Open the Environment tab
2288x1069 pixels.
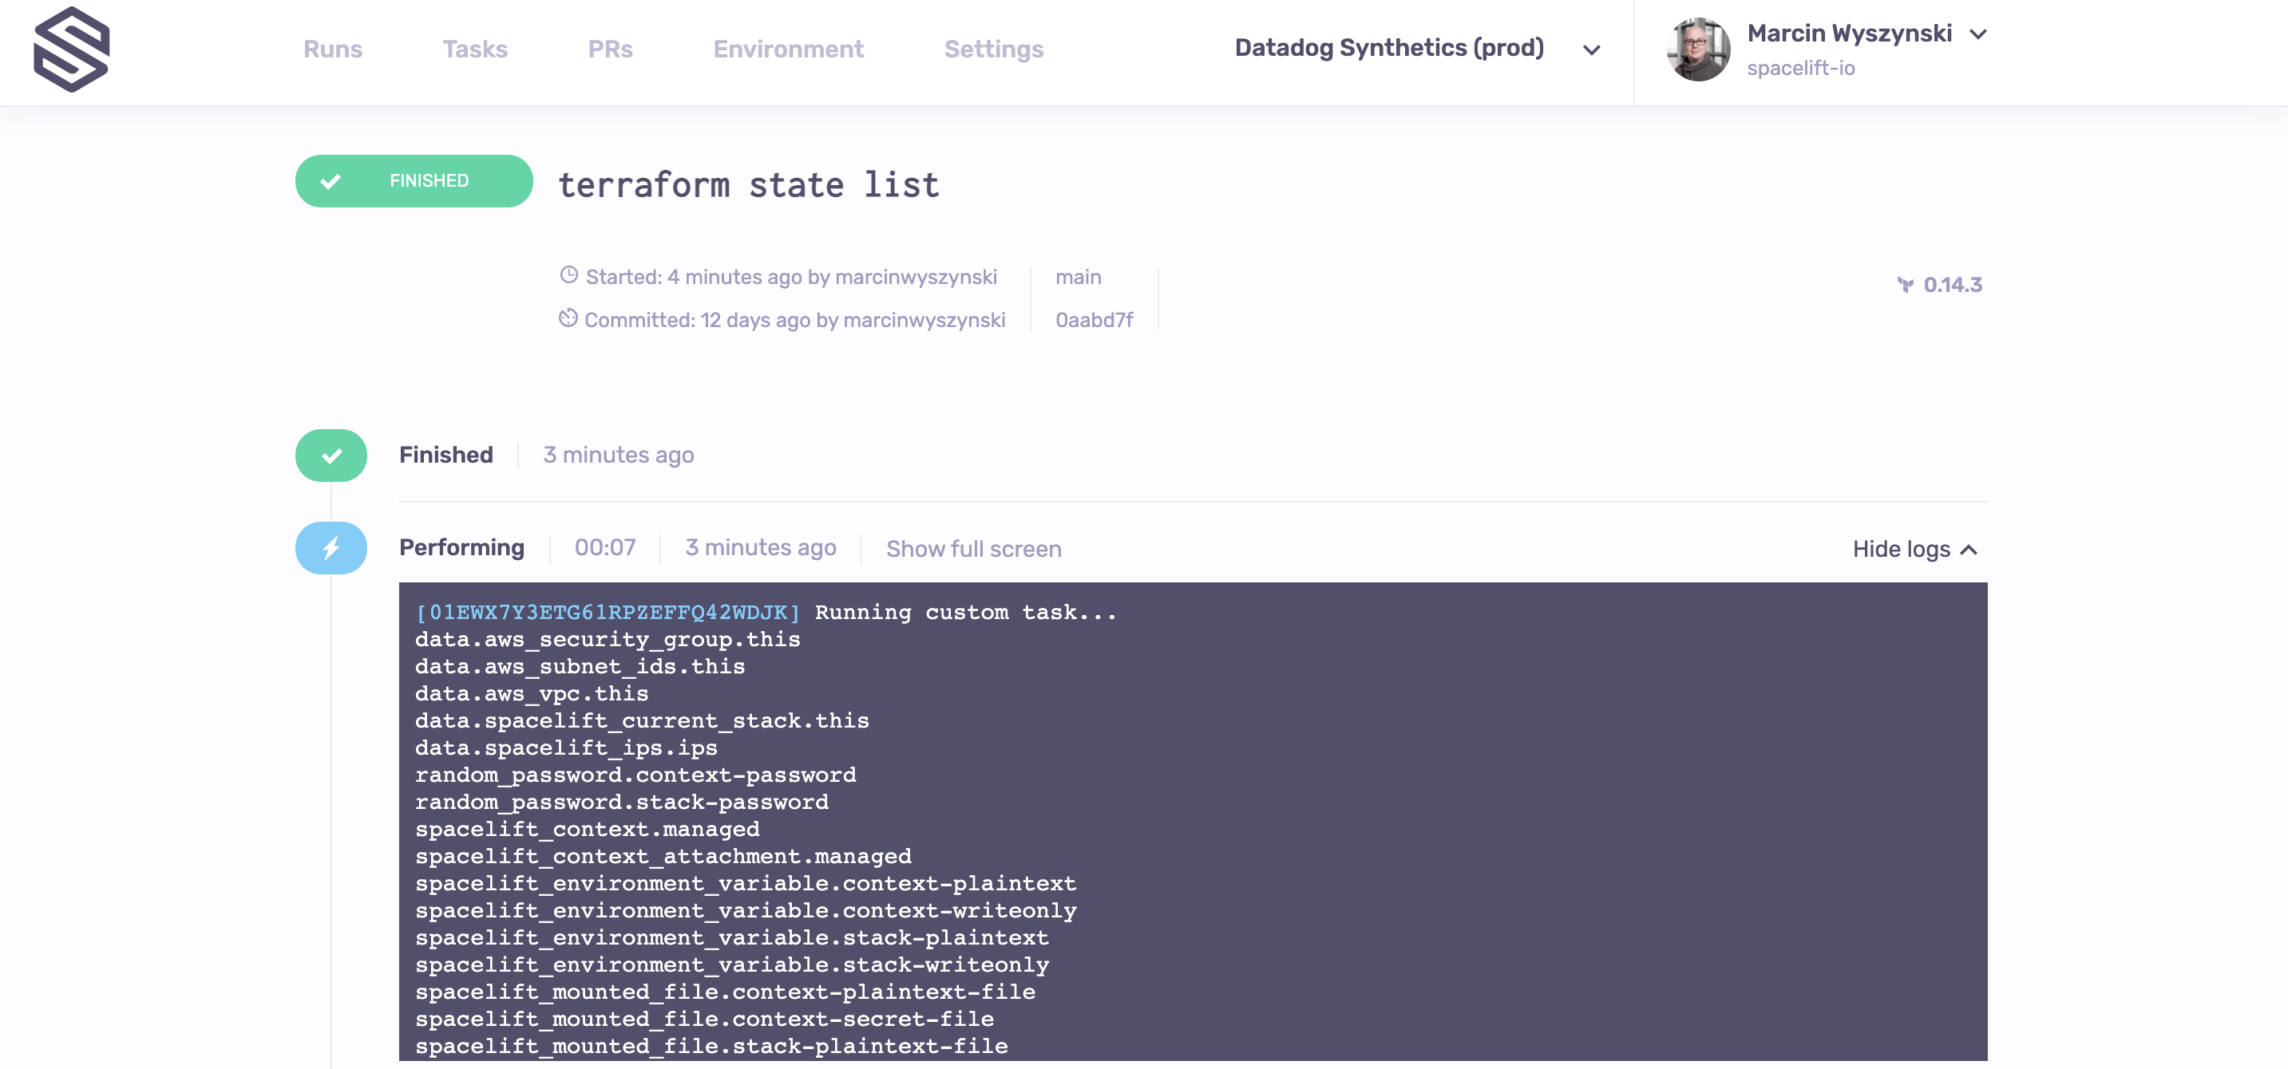point(788,49)
